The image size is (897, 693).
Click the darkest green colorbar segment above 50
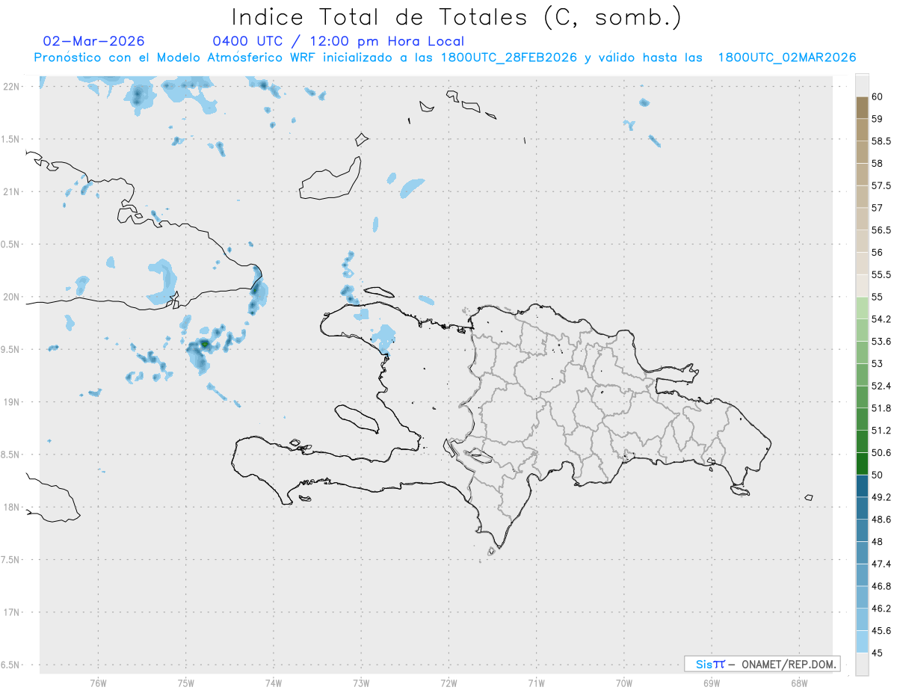(x=862, y=463)
